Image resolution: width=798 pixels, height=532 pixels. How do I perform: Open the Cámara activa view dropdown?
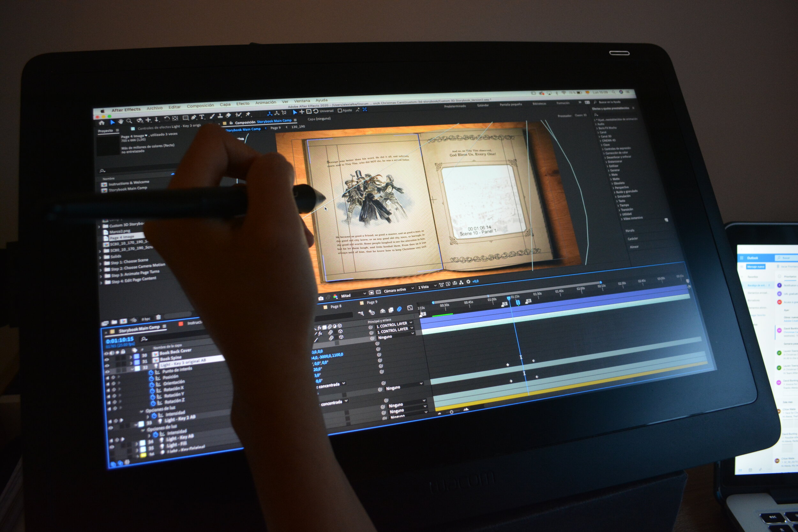(399, 290)
